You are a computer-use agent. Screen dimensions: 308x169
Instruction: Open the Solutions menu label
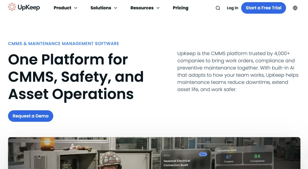tap(101, 8)
